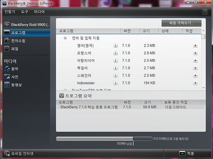Open the 도구 menu
Viewport: 213px width, 159px height.
(x=25, y=12)
